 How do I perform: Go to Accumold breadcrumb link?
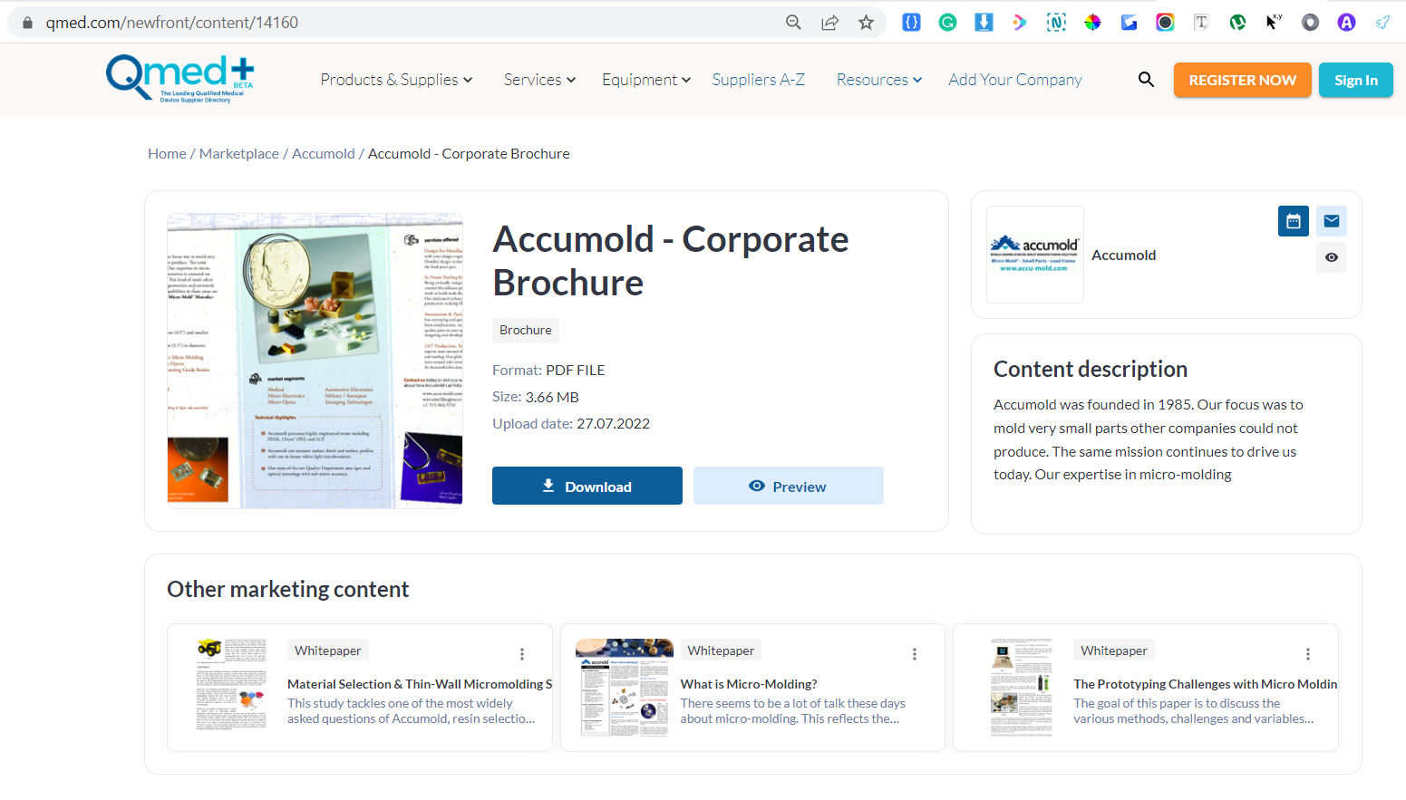(324, 154)
